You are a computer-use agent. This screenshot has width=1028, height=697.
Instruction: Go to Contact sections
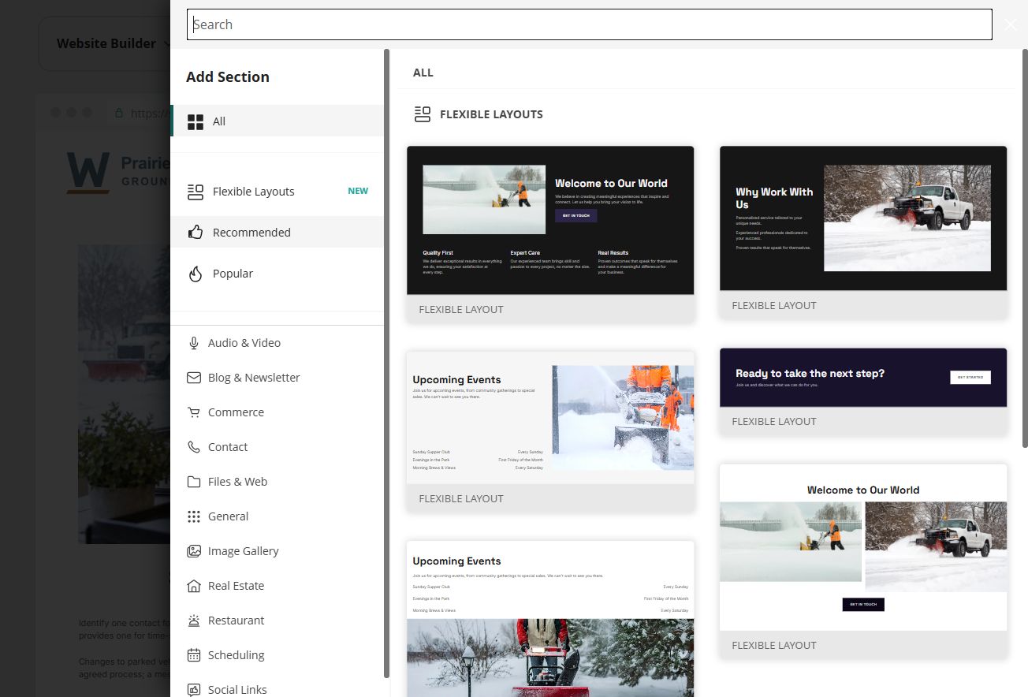coord(277,447)
